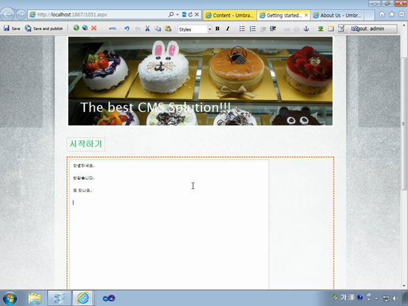
Task: Click the globe publish icon
Action: 85,28
